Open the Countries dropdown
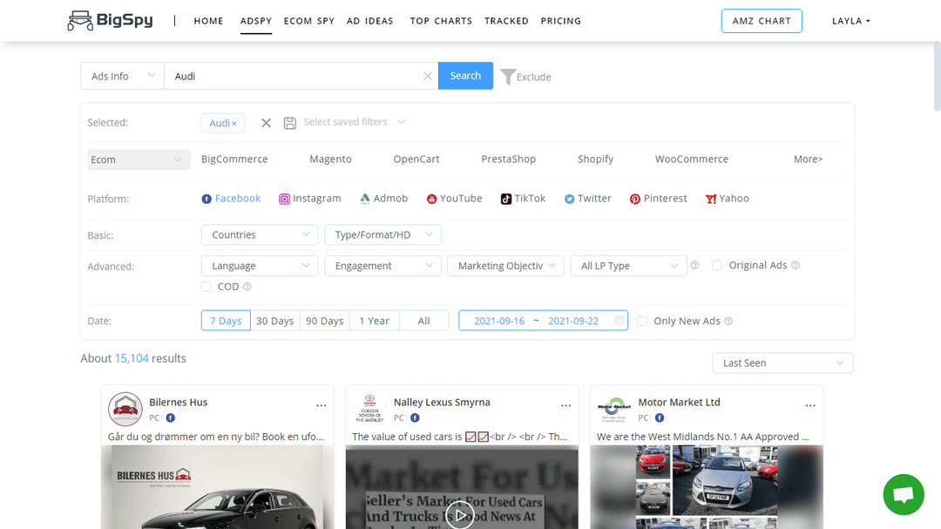Image resolution: width=941 pixels, height=529 pixels. pyautogui.click(x=260, y=234)
